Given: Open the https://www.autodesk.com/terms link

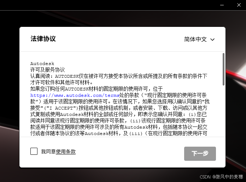Looking at the screenshot, I should (75, 95).
